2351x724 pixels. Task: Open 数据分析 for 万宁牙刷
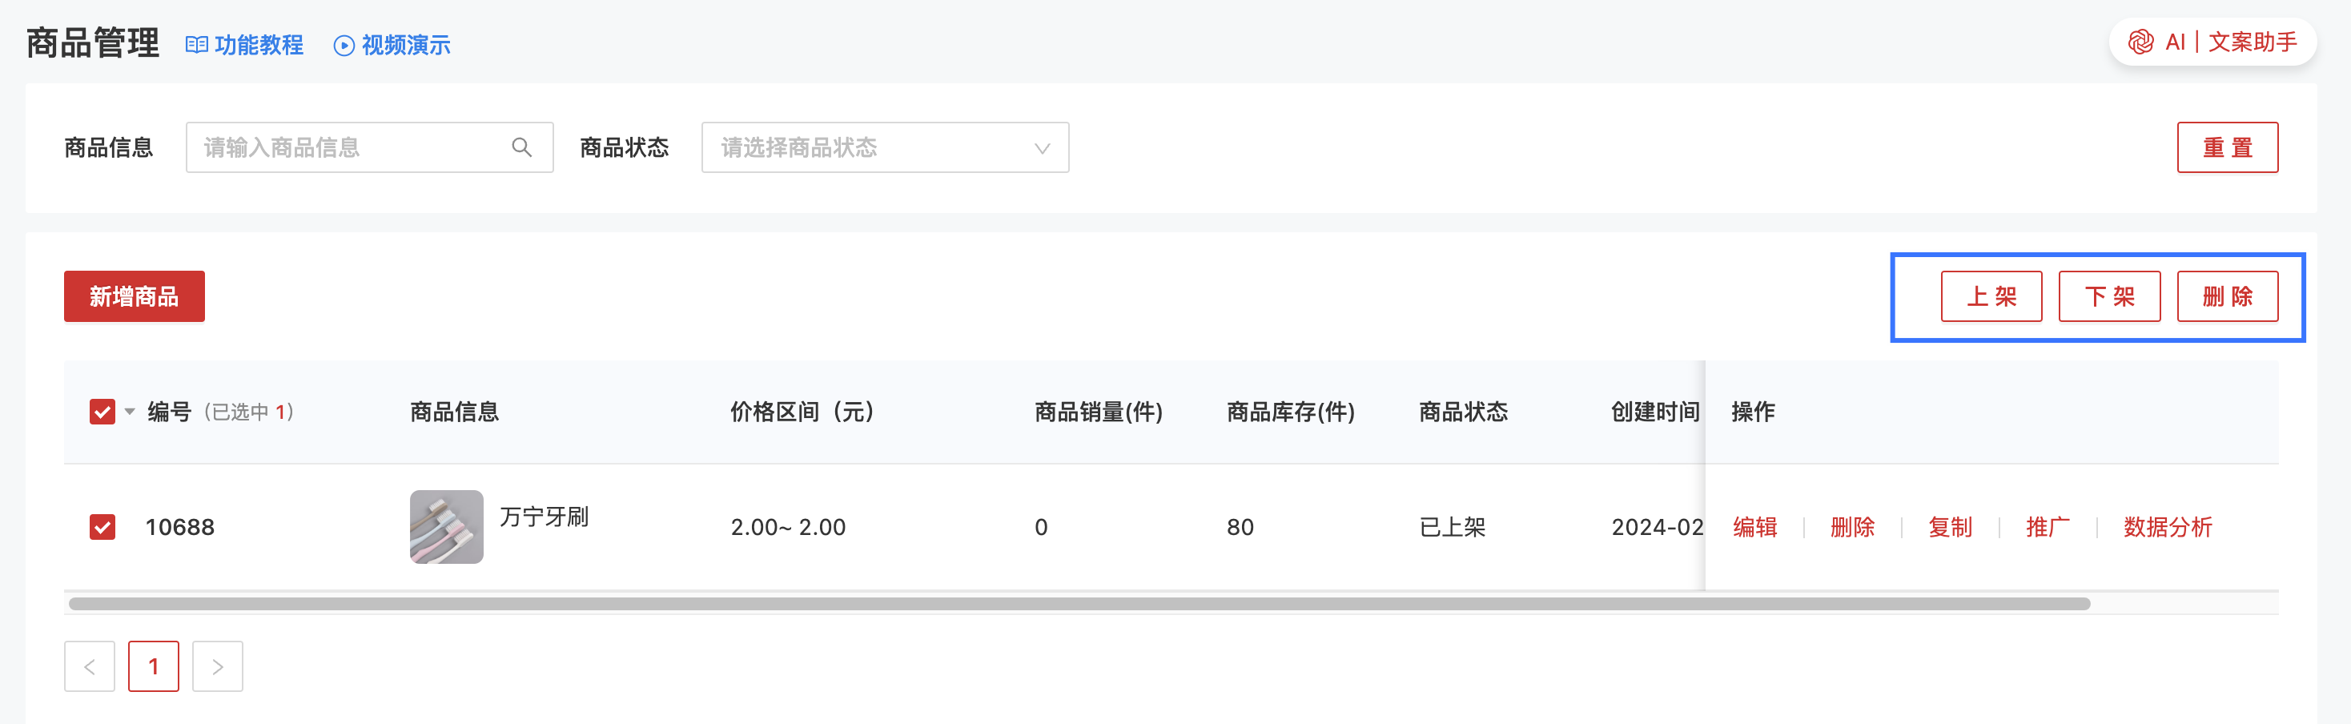tap(2167, 527)
